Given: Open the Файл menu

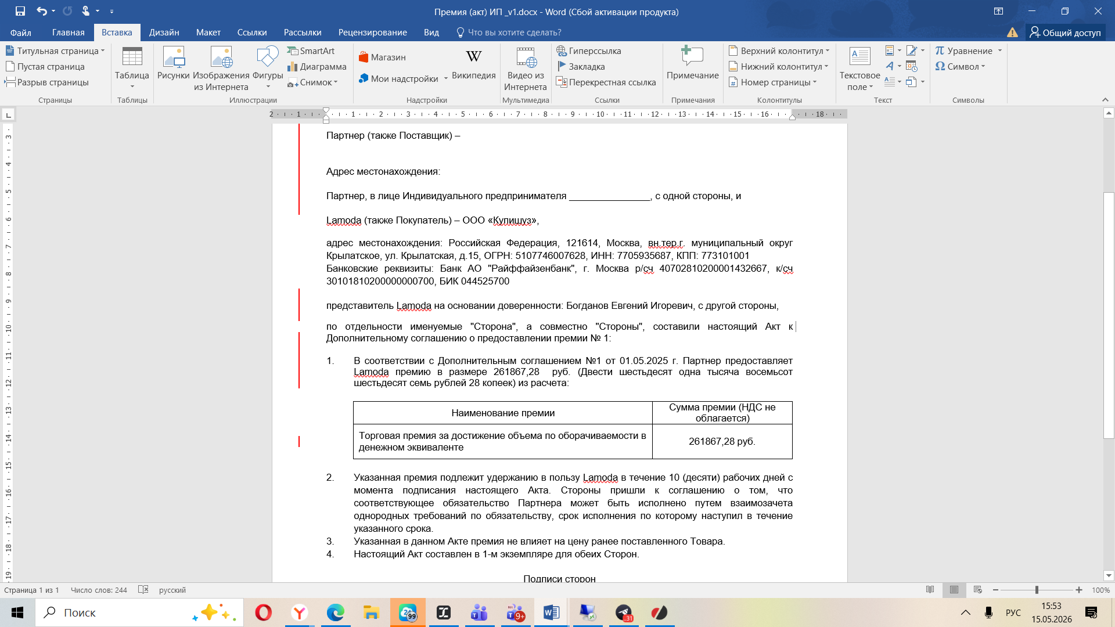Looking at the screenshot, I should [21, 33].
